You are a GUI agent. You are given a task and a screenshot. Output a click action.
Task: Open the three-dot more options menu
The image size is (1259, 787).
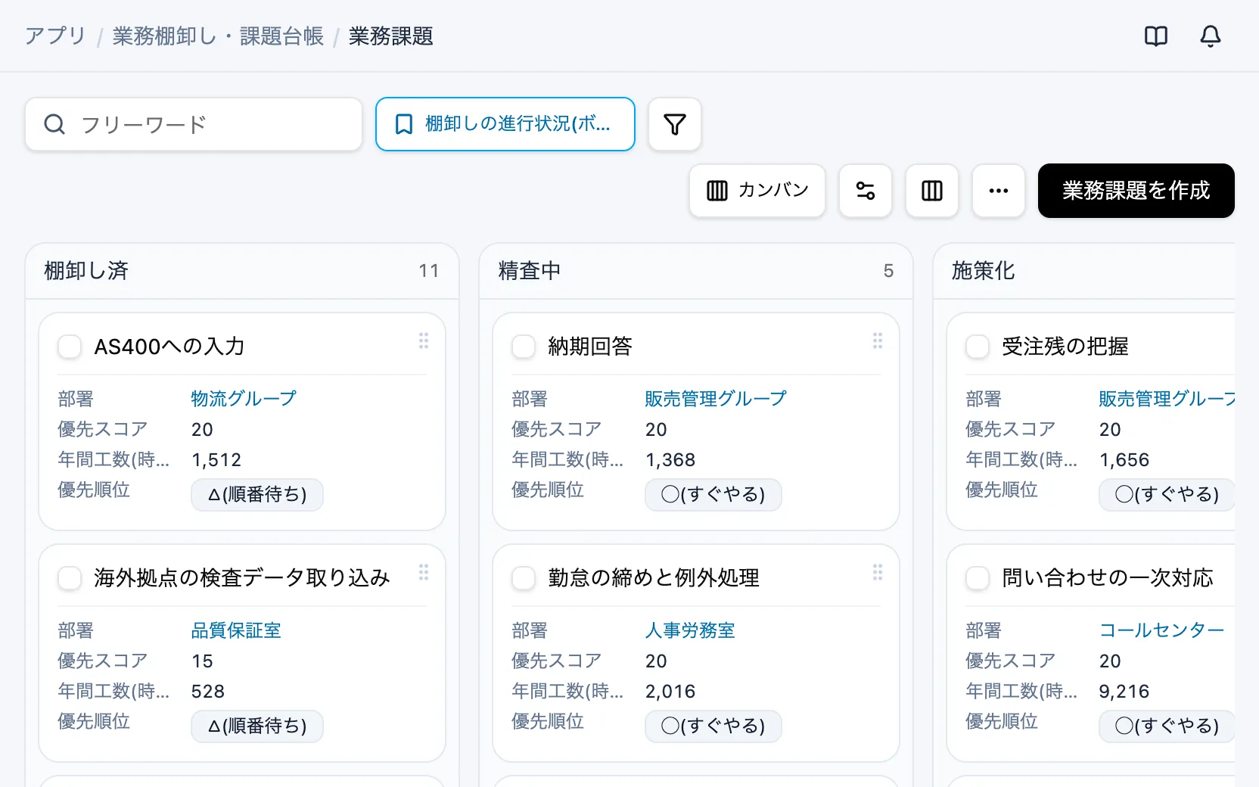[x=999, y=191]
